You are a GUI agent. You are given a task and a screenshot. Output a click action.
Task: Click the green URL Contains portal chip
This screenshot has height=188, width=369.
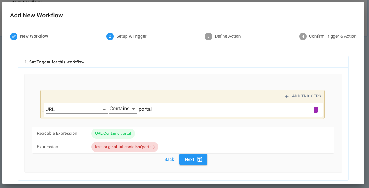pyautogui.click(x=113, y=133)
